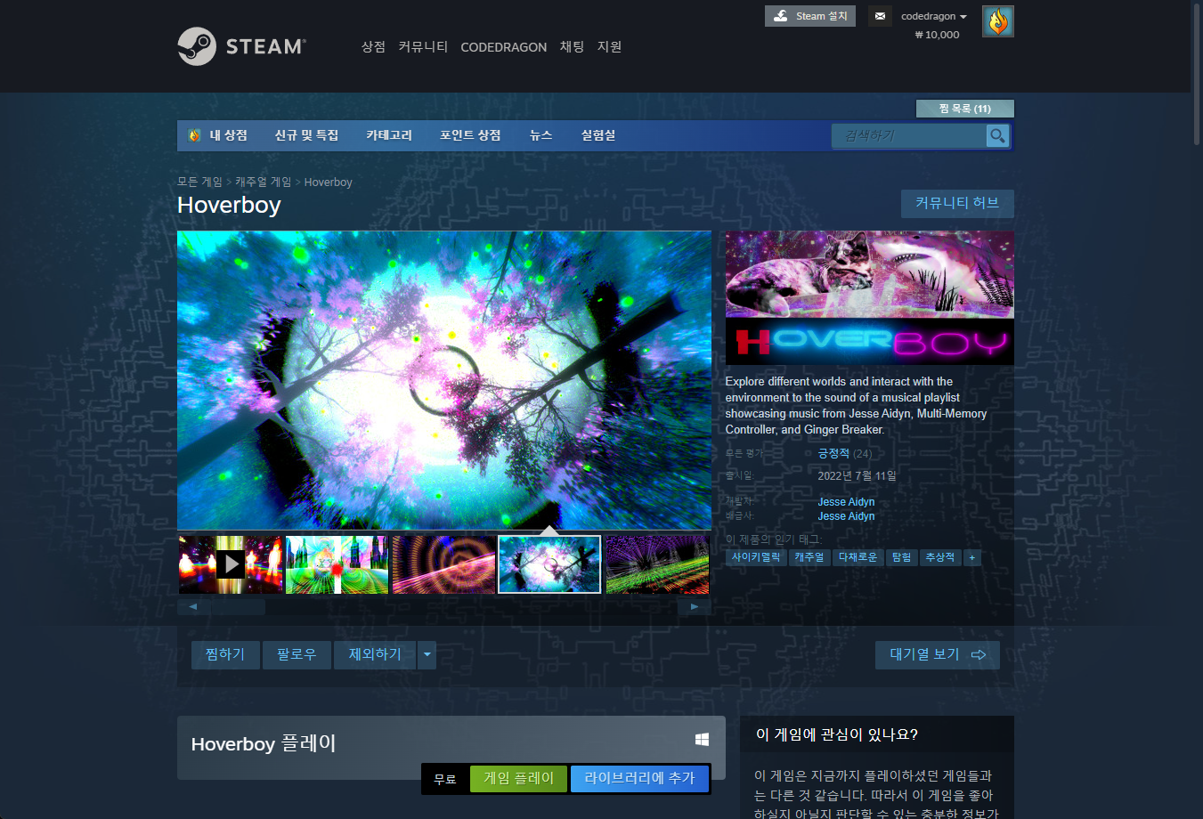This screenshot has height=819, width=1203.
Task: Click the 제외하기 button
Action: pyautogui.click(x=375, y=655)
